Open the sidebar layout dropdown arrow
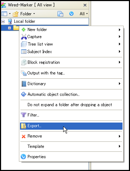The height and width of the screenshot is (171, 130). click(x=10, y=14)
